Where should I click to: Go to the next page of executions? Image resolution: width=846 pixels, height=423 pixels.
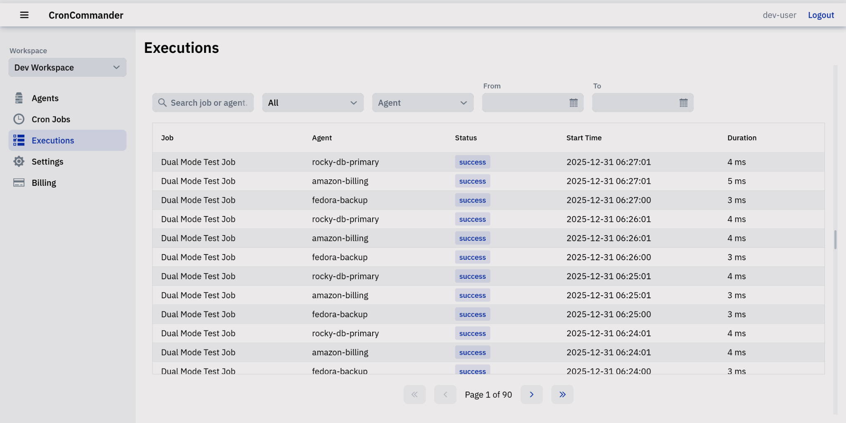coord(531,394)
